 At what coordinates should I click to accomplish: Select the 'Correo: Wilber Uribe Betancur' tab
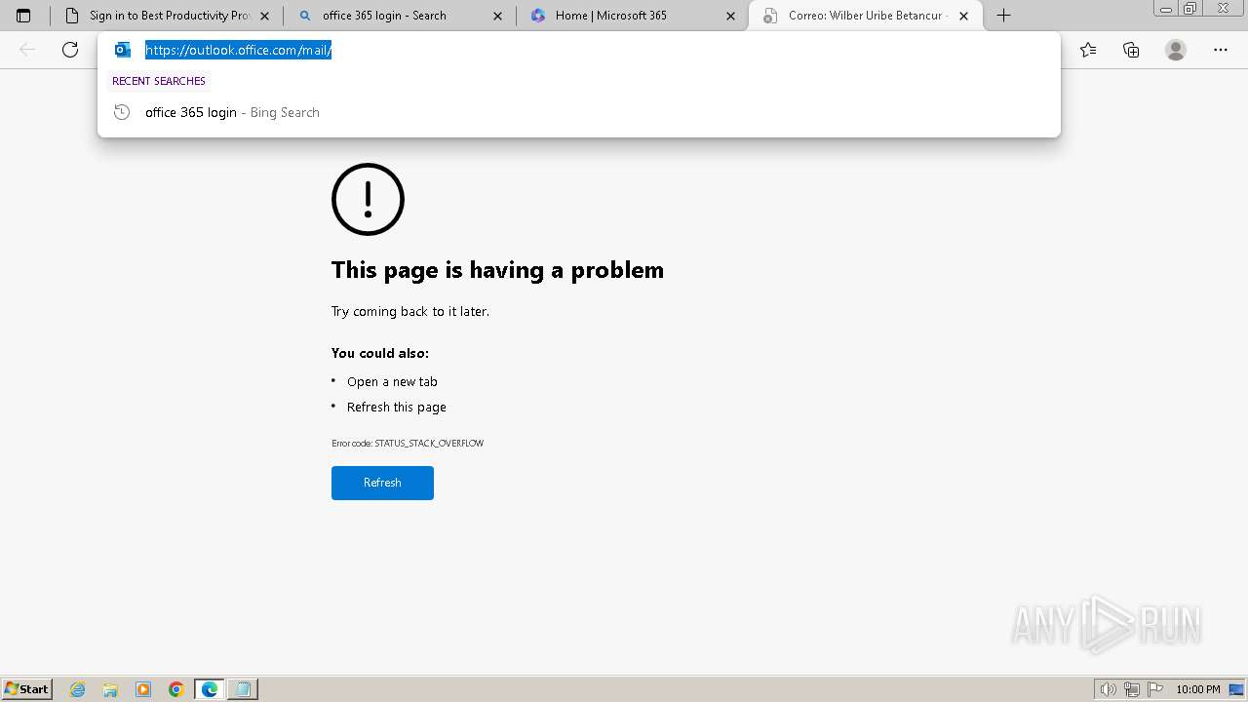865,16
